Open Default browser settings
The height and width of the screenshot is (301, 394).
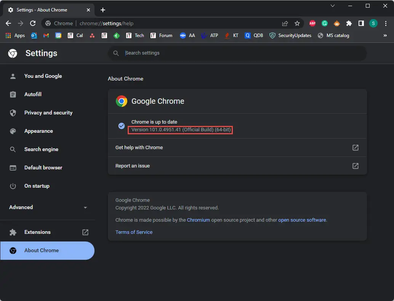(43, 167)
